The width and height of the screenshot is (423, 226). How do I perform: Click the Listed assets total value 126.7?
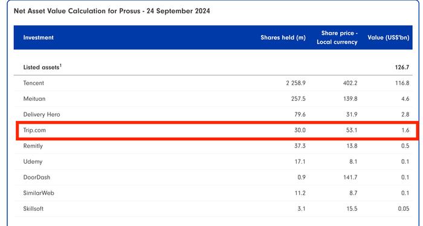[x=402, y=68]
